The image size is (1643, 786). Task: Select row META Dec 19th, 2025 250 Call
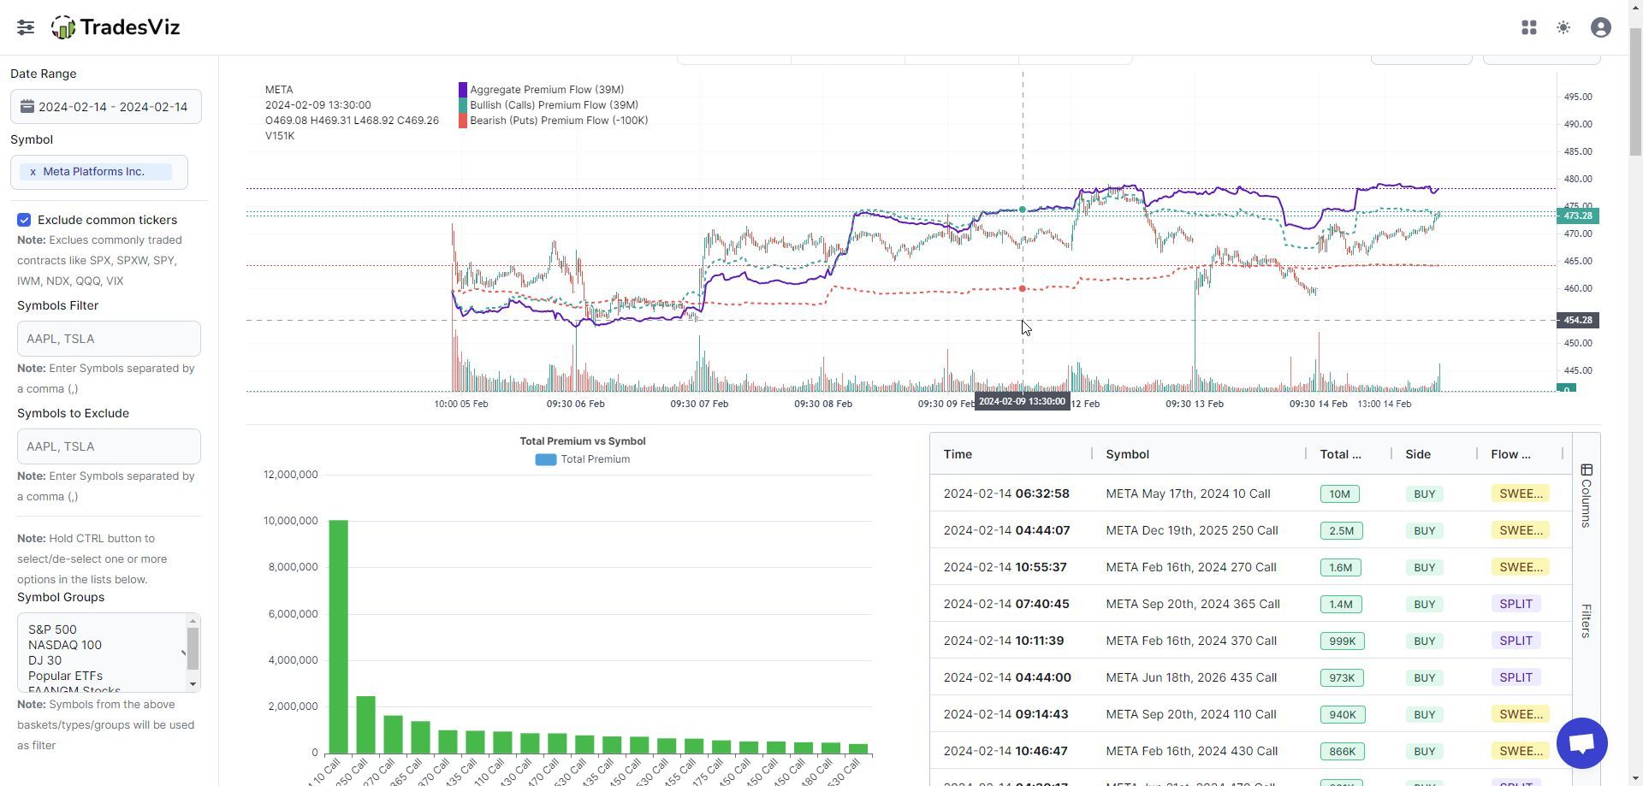[x=1251, y=530]
